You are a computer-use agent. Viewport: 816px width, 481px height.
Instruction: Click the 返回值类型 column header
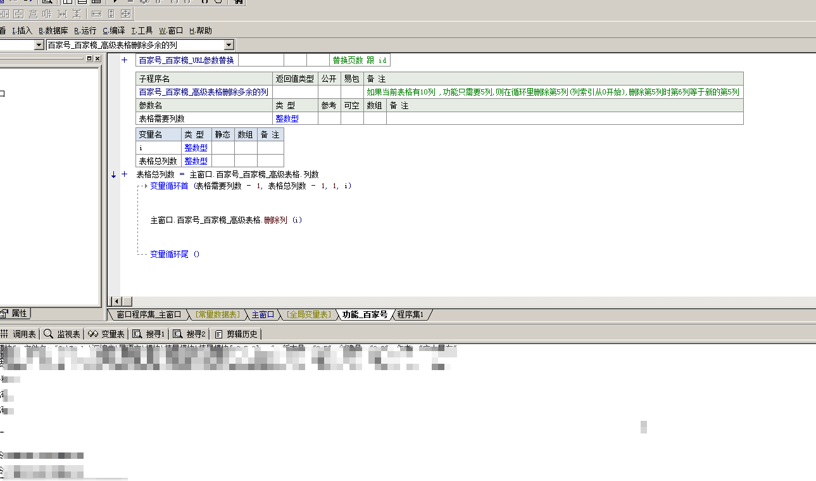point(295,79)
